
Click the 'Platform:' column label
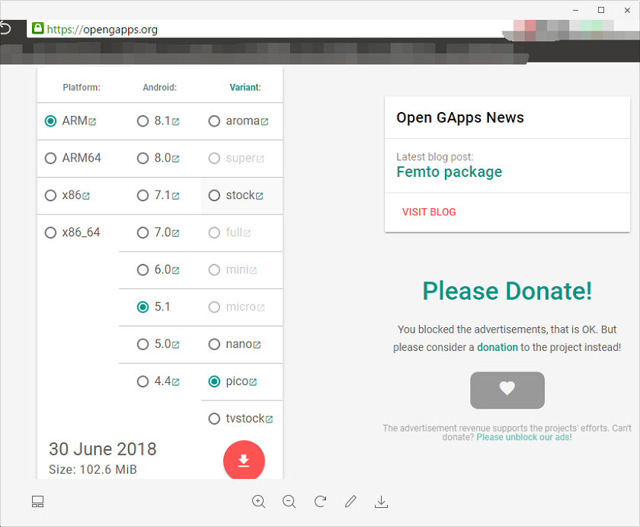click(82, 87)
